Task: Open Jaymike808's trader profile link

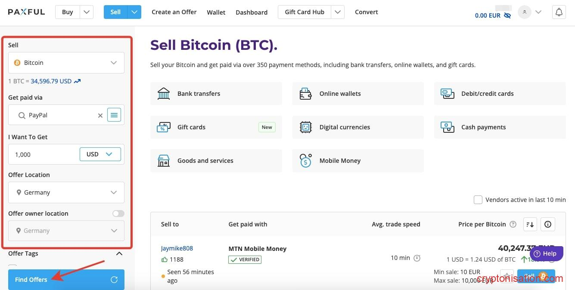Action: click(x=177, y=248)
